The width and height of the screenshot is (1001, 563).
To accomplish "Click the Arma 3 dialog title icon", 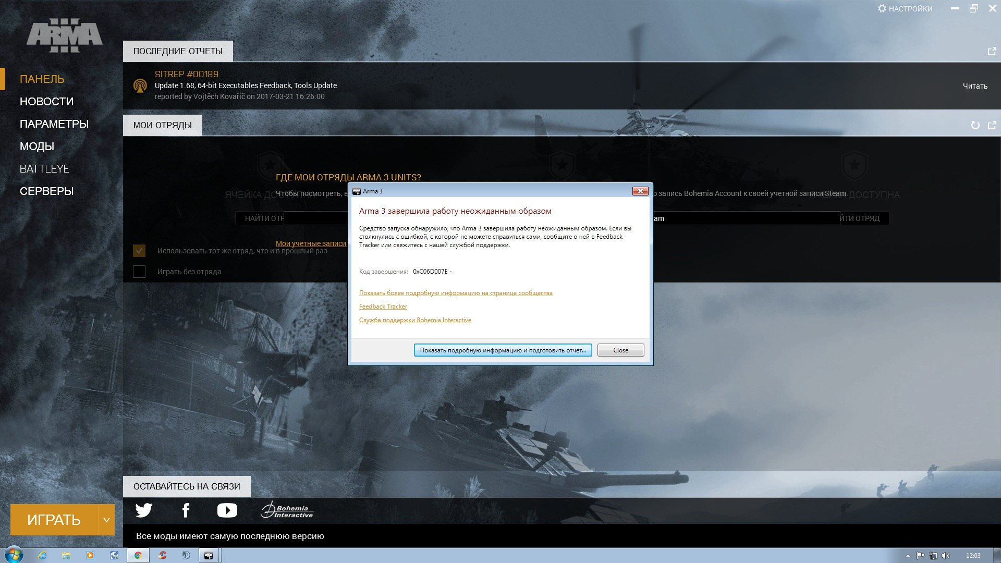I will (x=357, y=191).
